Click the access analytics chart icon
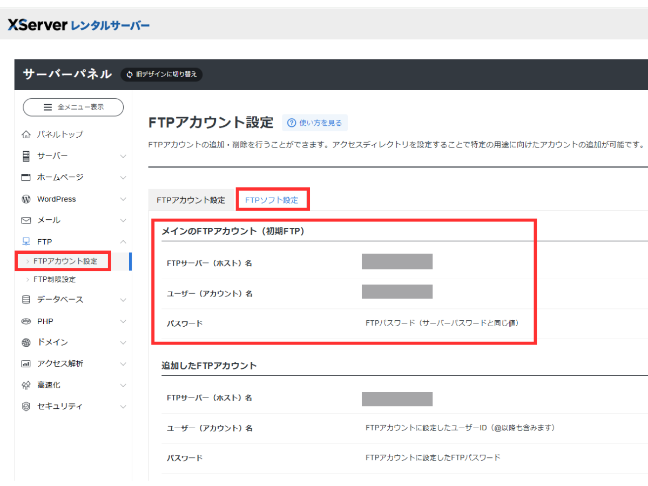This screenshot has height=486, width=648. (26, 364)
